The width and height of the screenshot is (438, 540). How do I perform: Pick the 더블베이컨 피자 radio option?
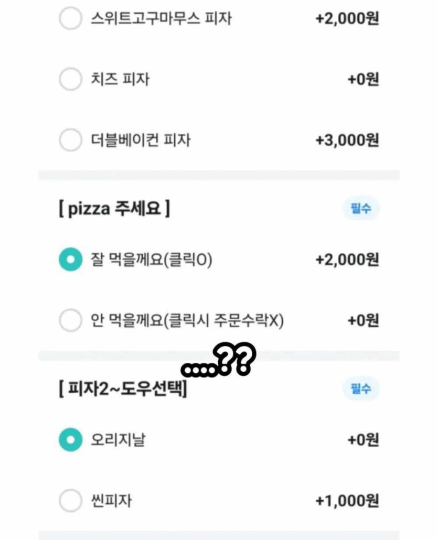click(70, 140)
